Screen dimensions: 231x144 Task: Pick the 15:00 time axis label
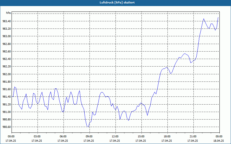[x=141, y=137]
